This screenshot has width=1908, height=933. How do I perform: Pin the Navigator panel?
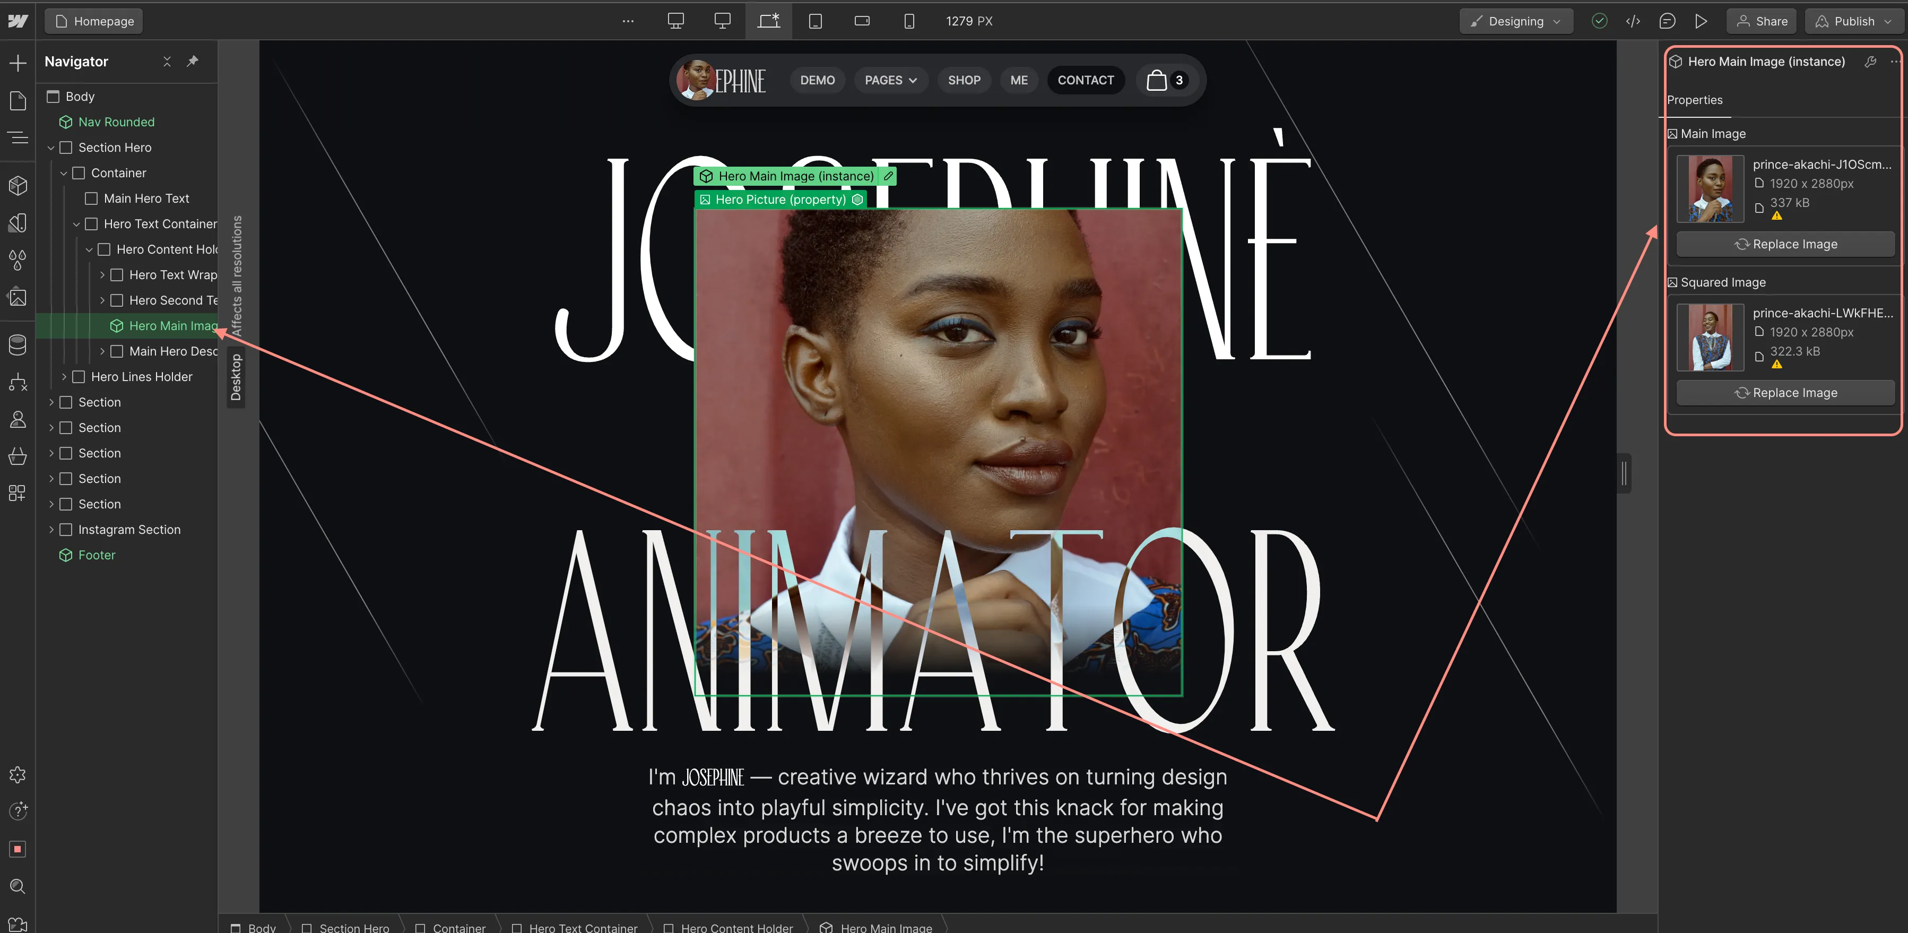(193, 62)
